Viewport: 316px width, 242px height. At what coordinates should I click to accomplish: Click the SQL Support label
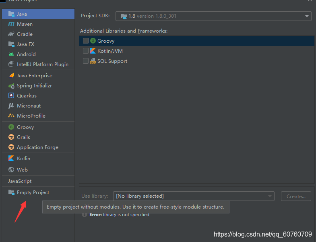tap(112, 61)
